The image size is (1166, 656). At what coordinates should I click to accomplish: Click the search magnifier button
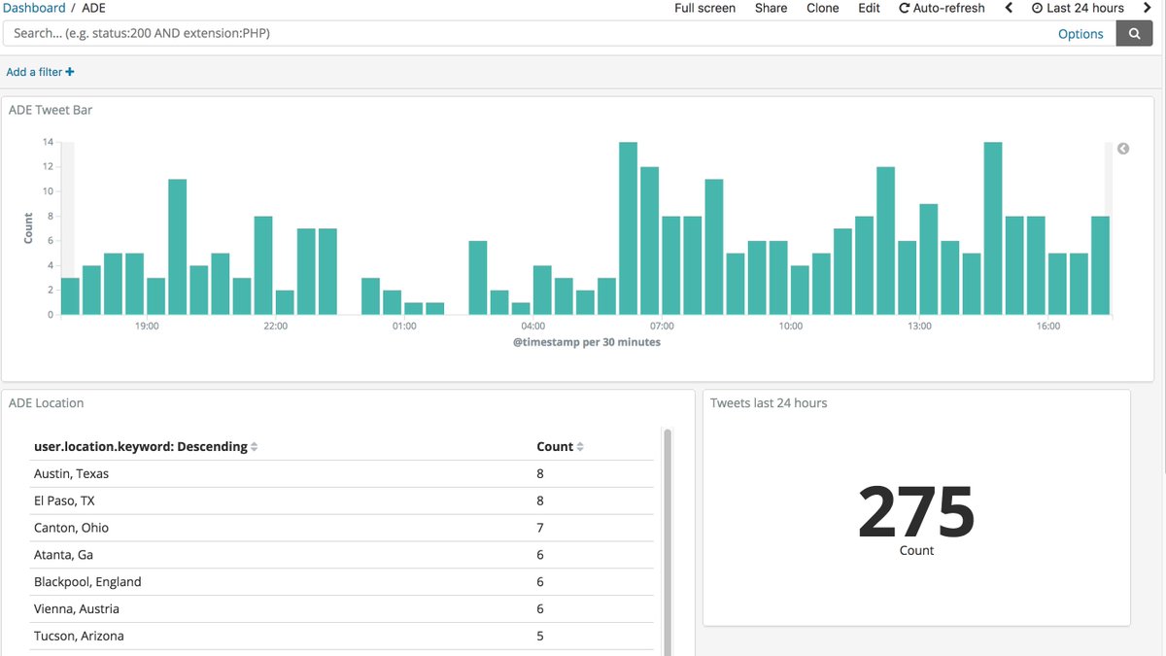pos(1134,33)
